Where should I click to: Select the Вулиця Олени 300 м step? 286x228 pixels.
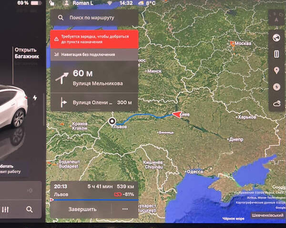click(x=94, y=103)
